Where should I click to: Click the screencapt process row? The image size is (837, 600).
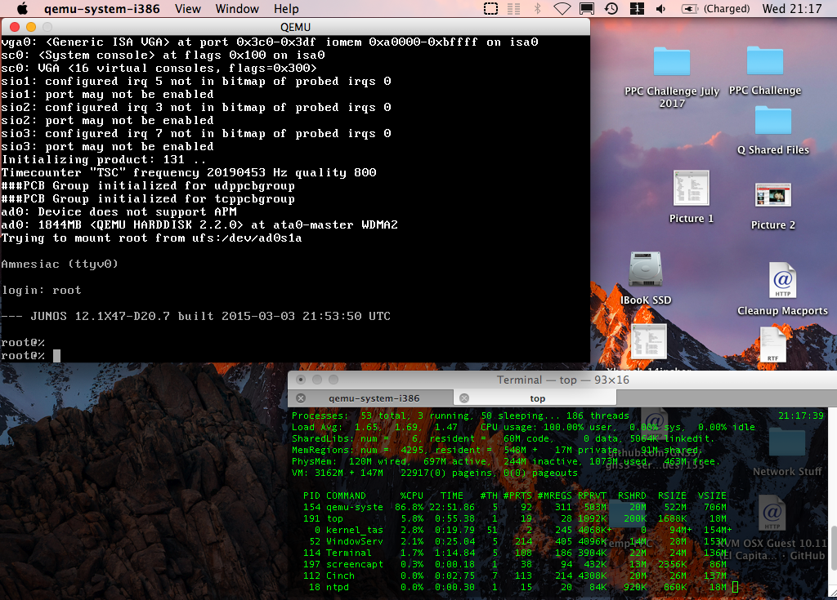coord(515,564)
